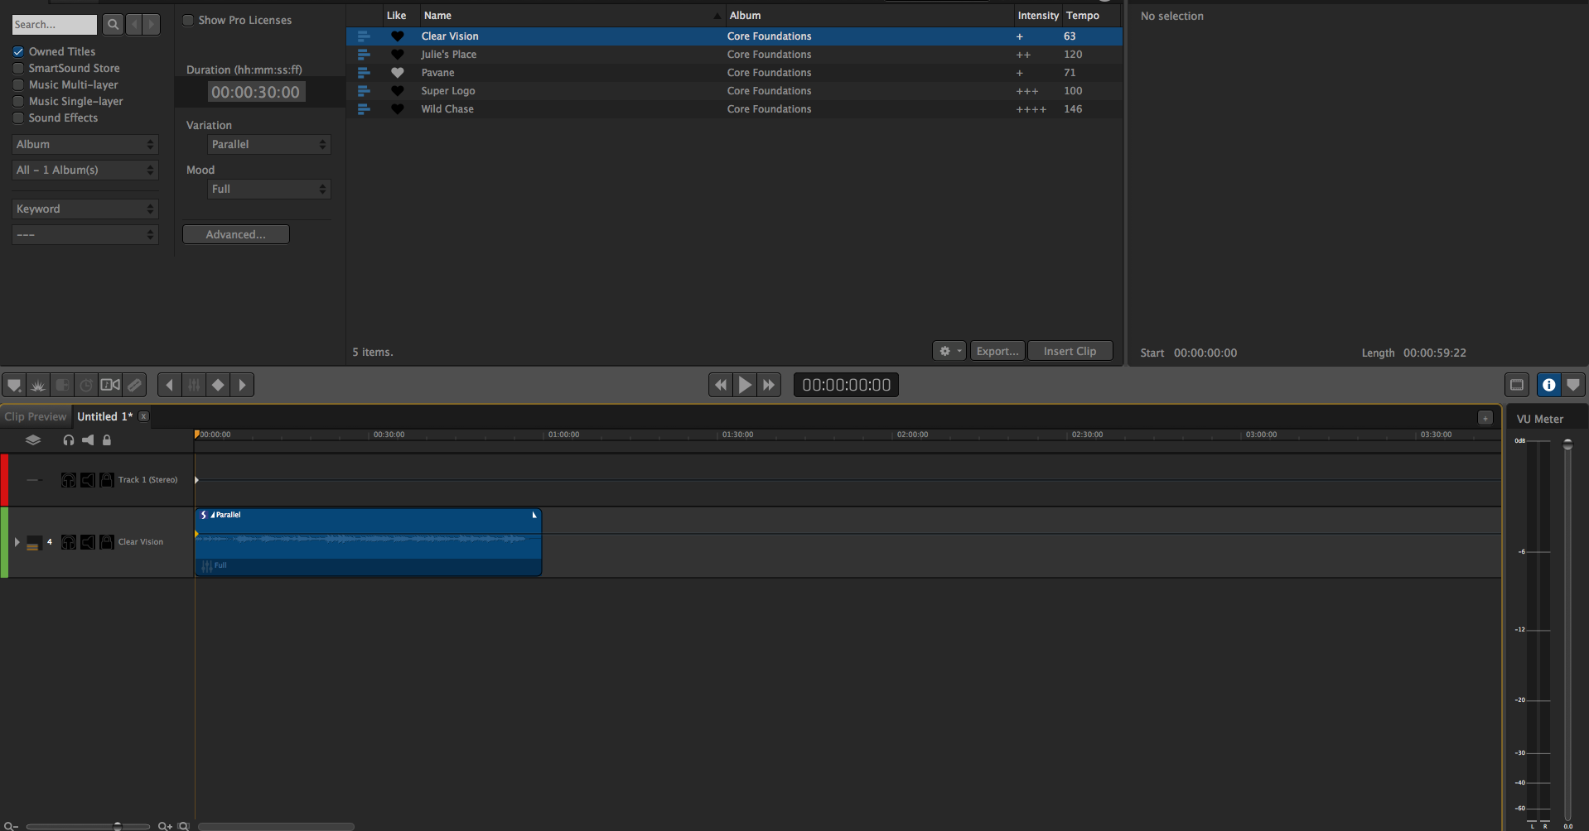
Task: Check the Music Multi-layer filter
Action: pos(18,84)
